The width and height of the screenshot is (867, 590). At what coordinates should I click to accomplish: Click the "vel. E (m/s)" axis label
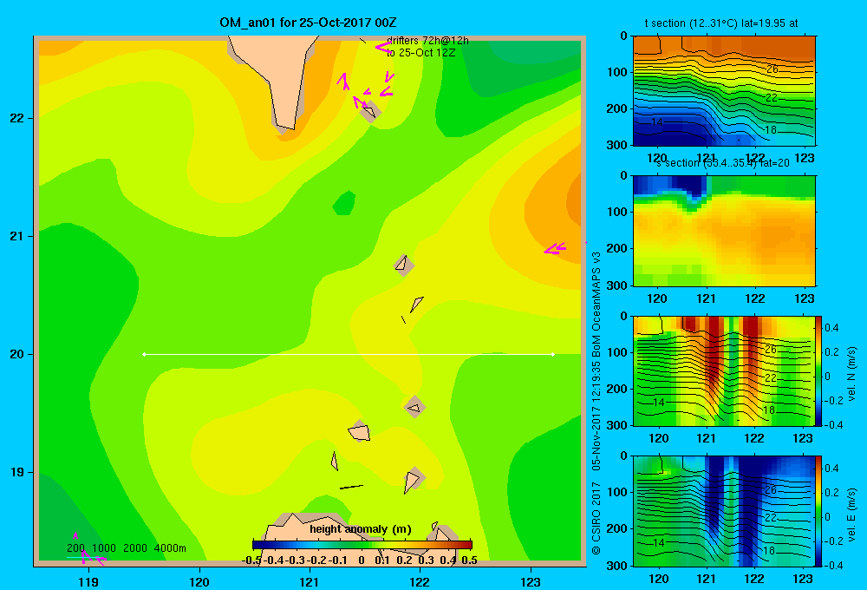[851, 515]
